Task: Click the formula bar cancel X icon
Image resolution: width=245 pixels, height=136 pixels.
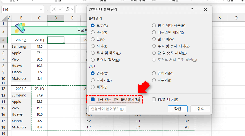Action: [x=54, y=9]
